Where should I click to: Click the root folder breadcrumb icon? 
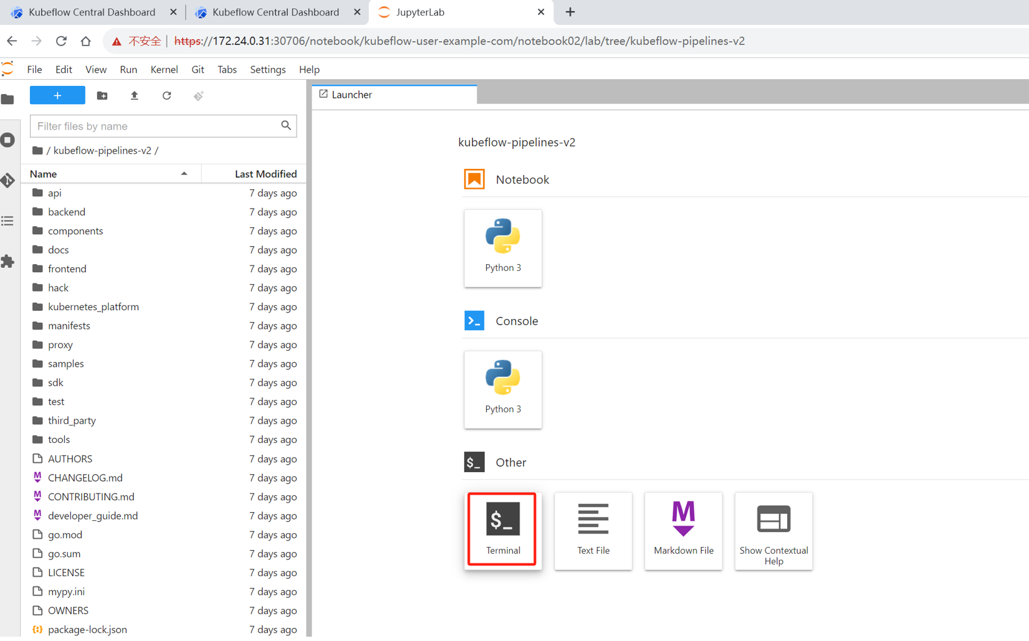(x=37, y=150)
